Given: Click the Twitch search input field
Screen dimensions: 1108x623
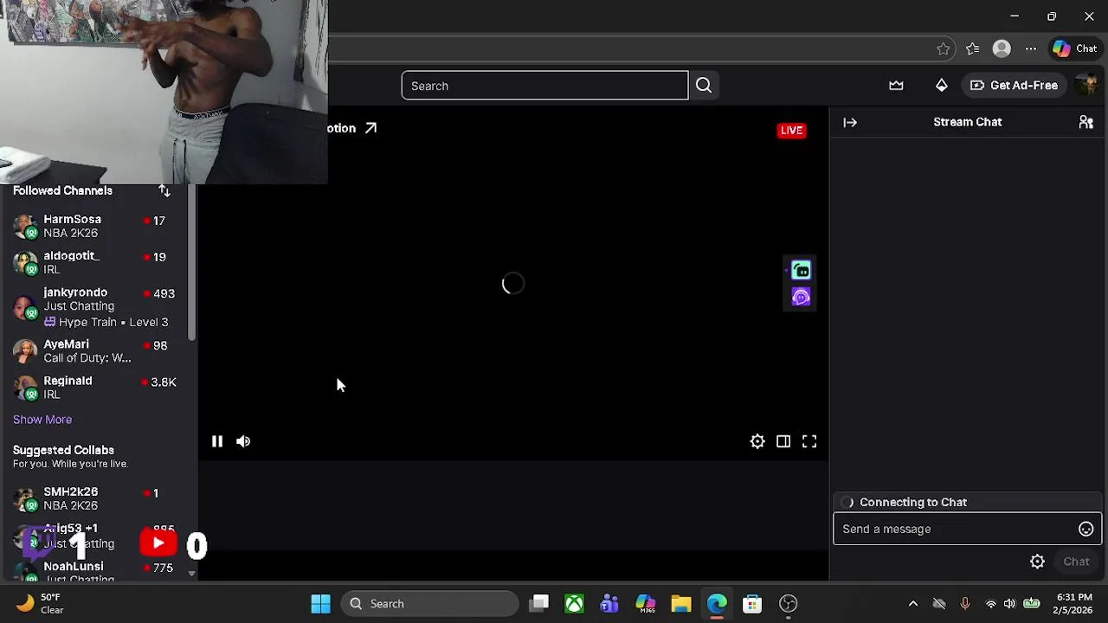Looking at the screenshot, I should 544,86.
